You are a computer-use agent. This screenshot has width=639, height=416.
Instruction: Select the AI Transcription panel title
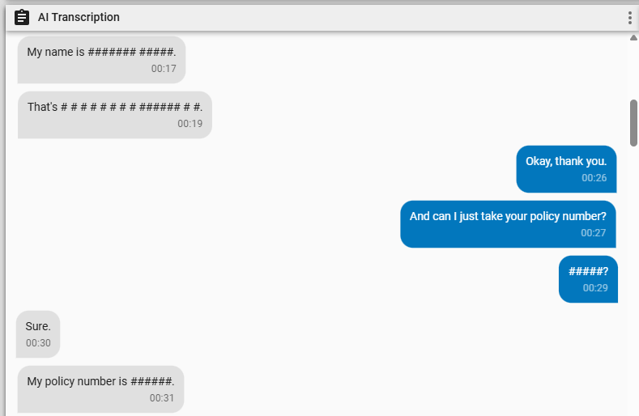(79, 17)
